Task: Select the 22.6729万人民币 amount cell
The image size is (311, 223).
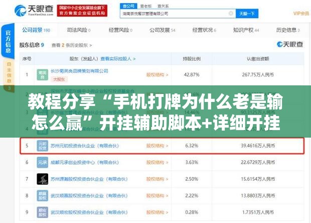Action: (x=258, y=162)
